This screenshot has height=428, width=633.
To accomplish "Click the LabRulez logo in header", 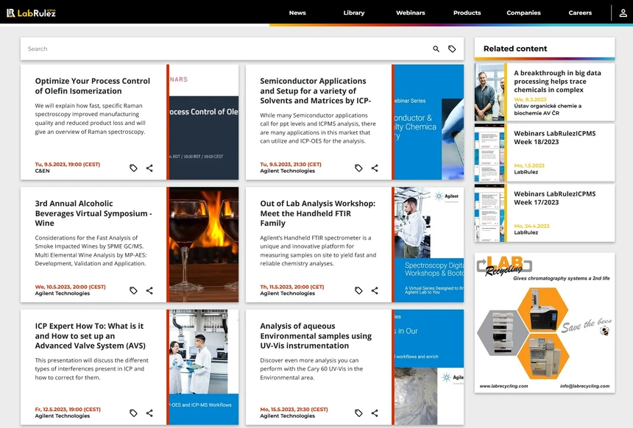I will [31, 13].
